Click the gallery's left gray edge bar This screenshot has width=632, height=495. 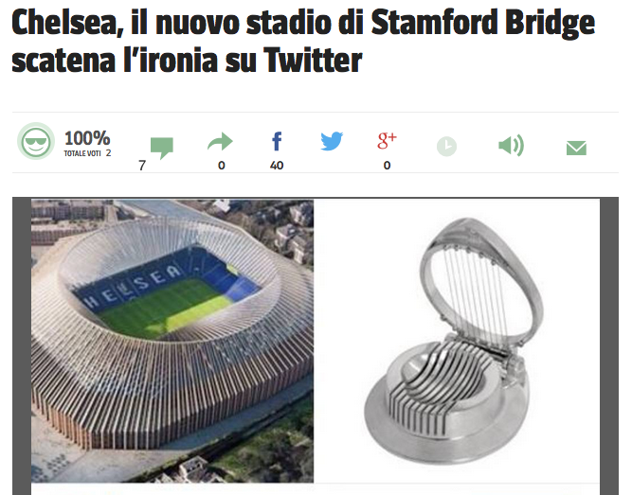click(x=22, y=346)
